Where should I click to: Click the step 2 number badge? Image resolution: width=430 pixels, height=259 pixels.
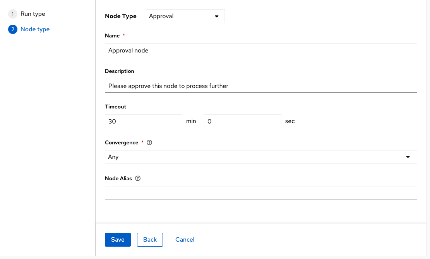pos(12,29)
